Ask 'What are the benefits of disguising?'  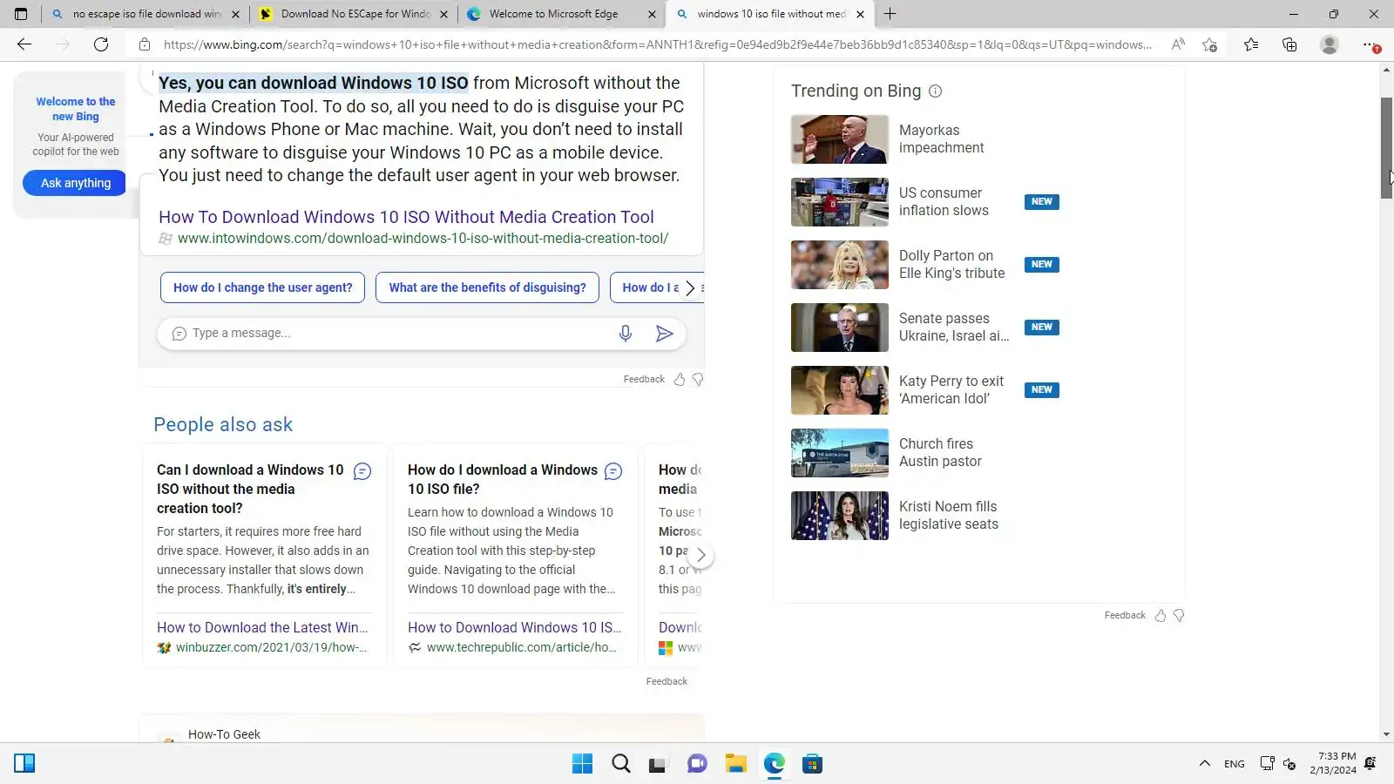[487, 287]
